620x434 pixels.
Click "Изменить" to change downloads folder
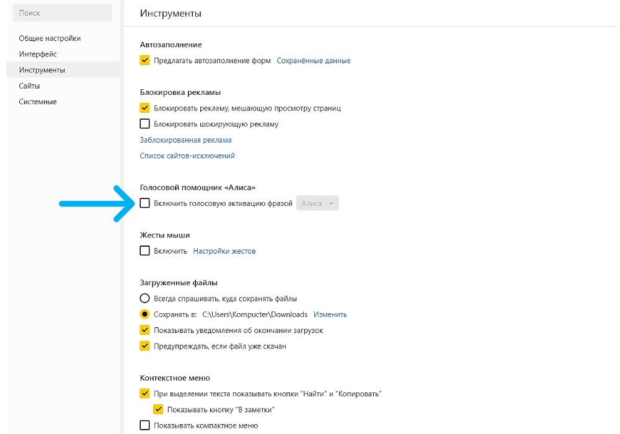point(330,314)
